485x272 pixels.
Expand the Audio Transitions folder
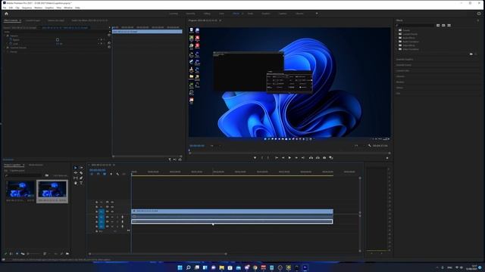[397, 42]
